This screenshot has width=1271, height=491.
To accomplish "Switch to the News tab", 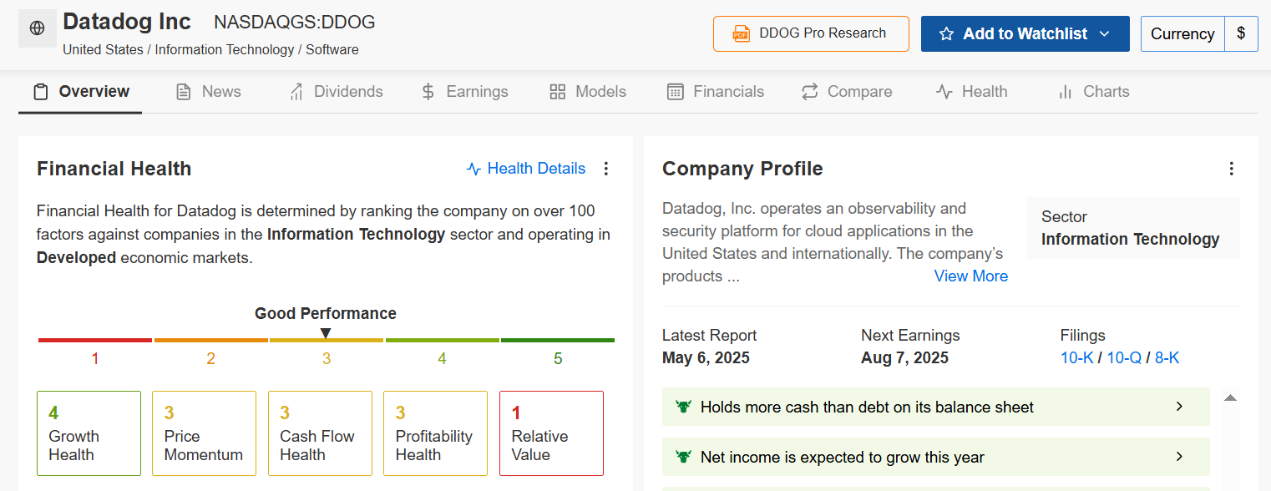I will pyautogui.click(x=208, y=92).
